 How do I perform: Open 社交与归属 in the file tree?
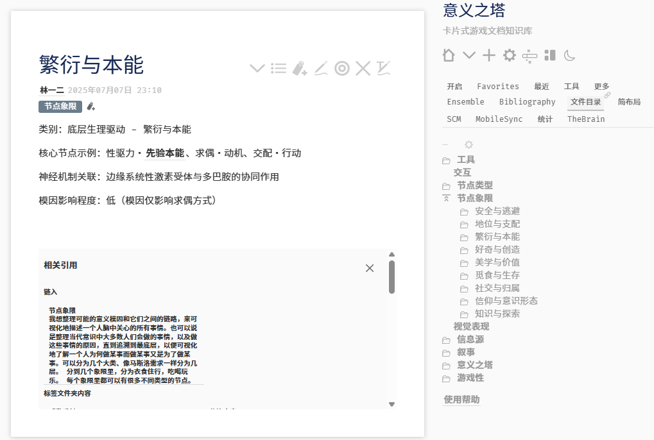click(x=497, y=288)
